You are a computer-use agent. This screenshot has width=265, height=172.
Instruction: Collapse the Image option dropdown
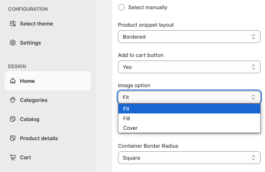click(189, 97)
